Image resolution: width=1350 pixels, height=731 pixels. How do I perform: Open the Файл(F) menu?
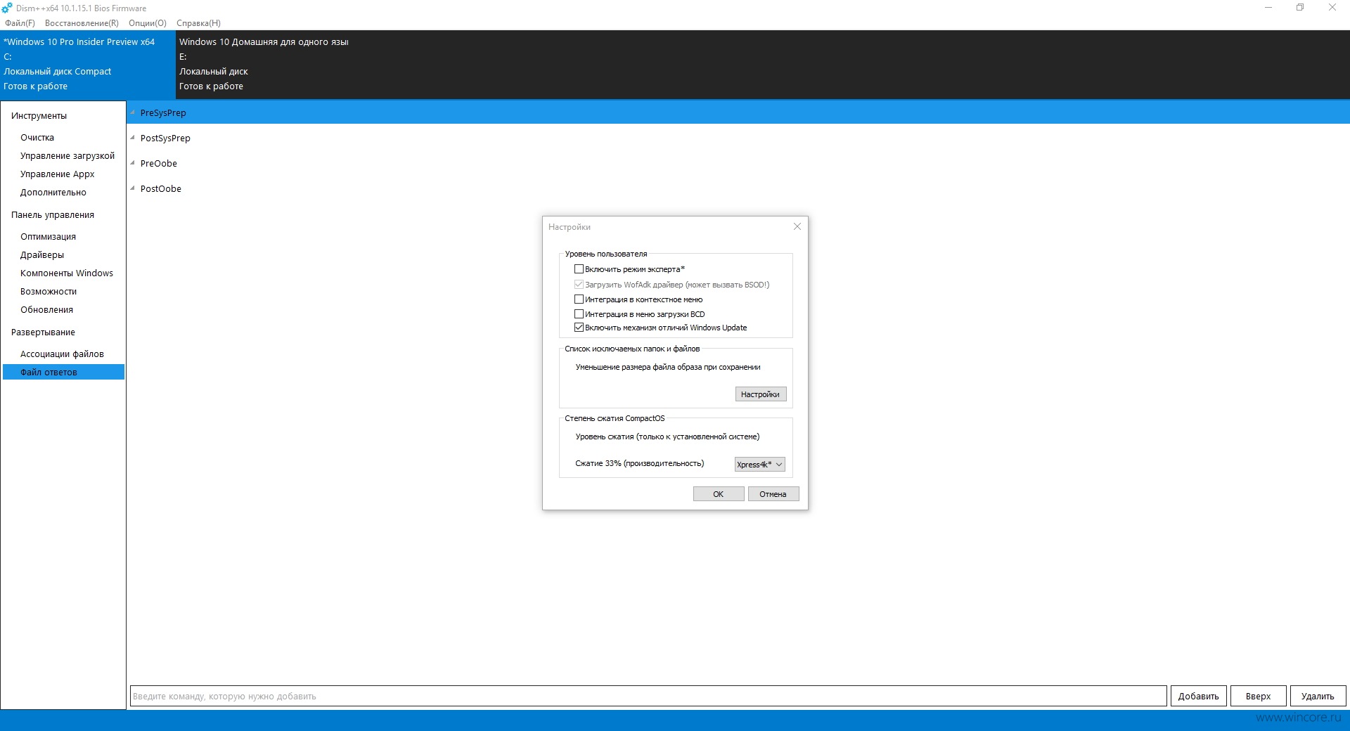tap(20, 23)
